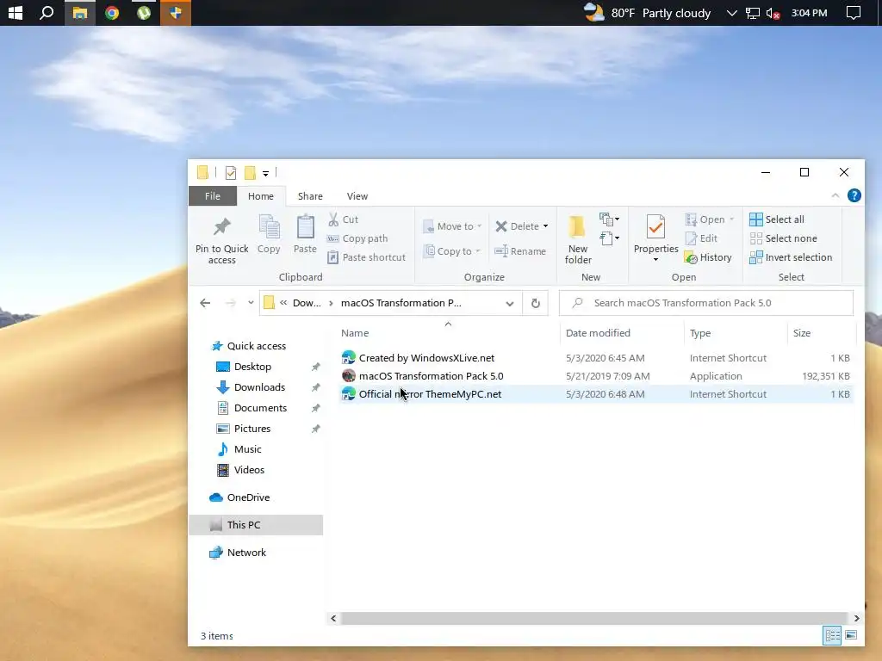Expand the New item dropdown
882x661 pixels.
click(610, 219)
